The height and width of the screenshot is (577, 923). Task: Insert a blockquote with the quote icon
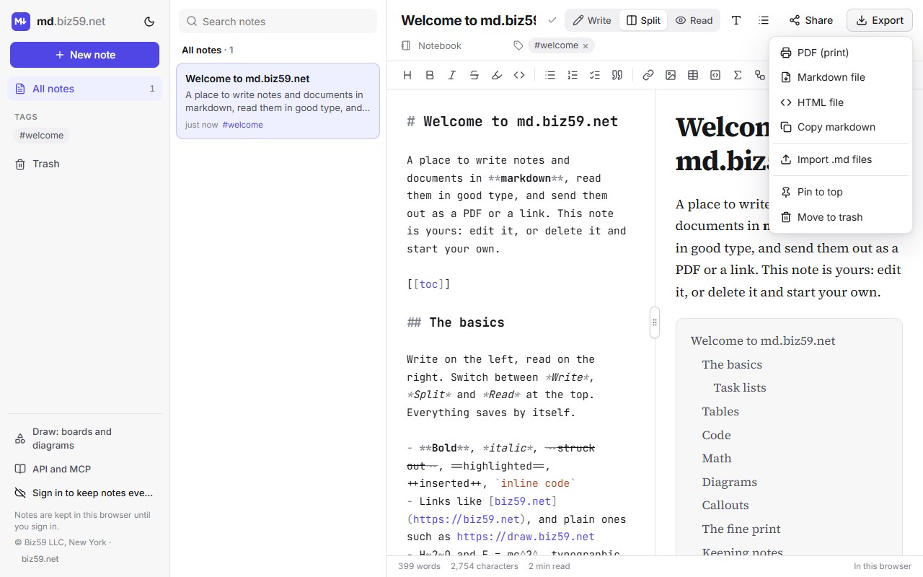[x=617, y=75]
